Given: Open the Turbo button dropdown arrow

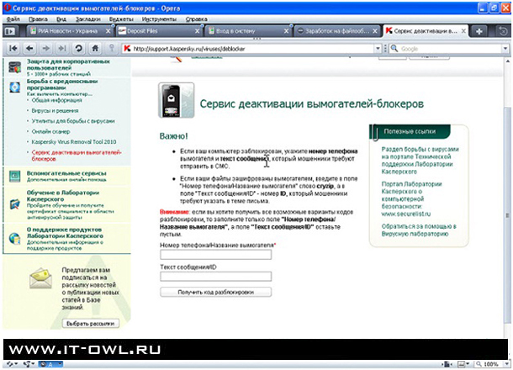Looking at the screenshot, I should [x=60, y=364].
